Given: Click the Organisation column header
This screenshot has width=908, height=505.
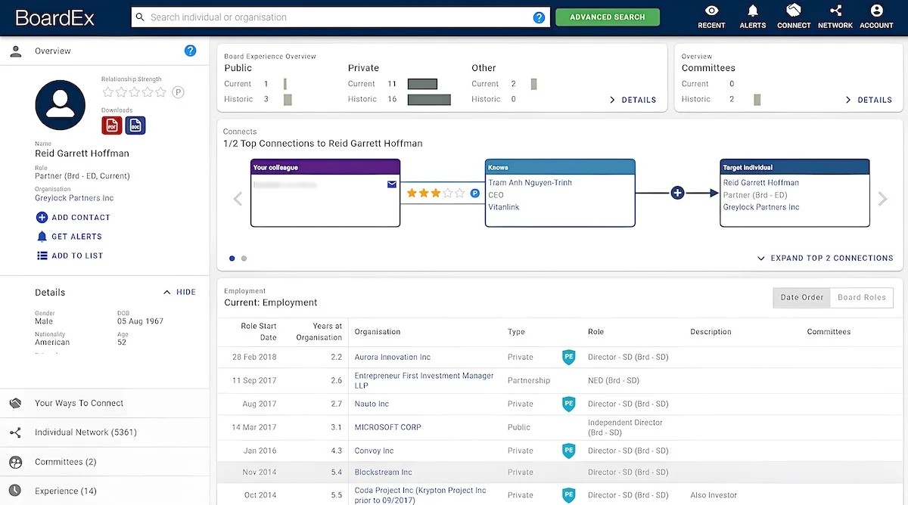Looking at the screenshot, I should [377, 331].
